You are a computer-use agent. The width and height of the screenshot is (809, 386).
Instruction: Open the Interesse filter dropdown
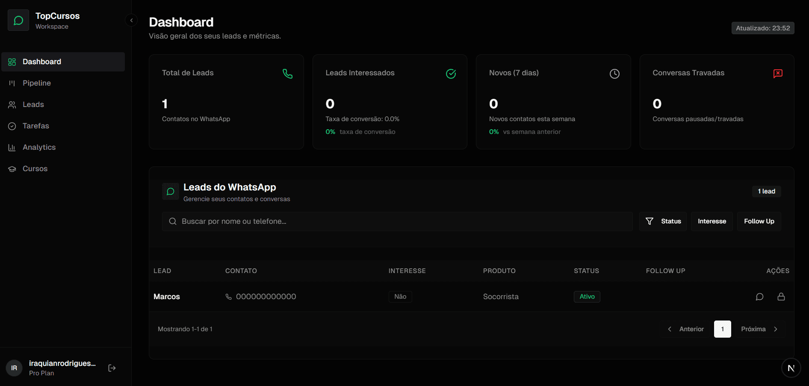712,221
